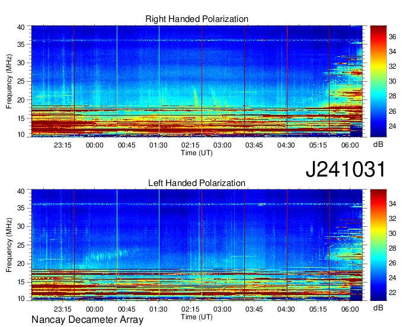Screen dimensions: 403x327
Task: Click the 40 MHz tick label on the top plot
Action: pyautogui.click(x=21, y=27)
